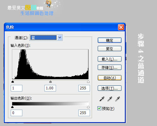Close the 色阶 dialog window

tap(121, 27)
